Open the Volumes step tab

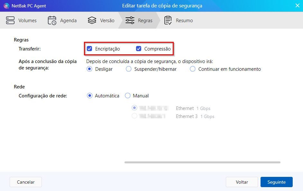coord(27,21)
